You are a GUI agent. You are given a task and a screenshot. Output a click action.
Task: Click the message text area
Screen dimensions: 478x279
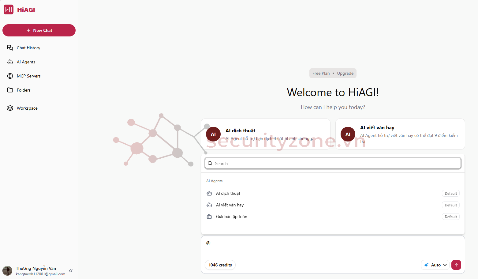coord(333,248)
